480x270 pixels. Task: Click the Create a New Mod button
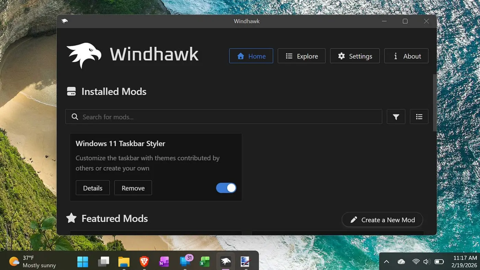(382, 220)
